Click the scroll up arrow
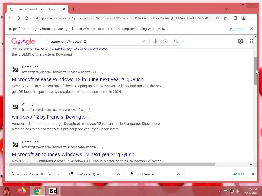Viewport: 262px width, 196px height. [255, 37]
